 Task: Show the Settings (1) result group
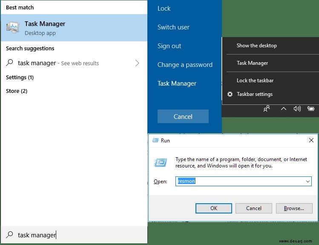[20, 78]
